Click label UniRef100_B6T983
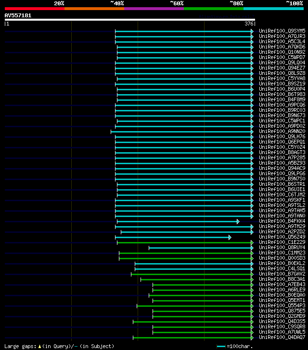The width and height of the screenshot is (308, 350). (282, 94)
